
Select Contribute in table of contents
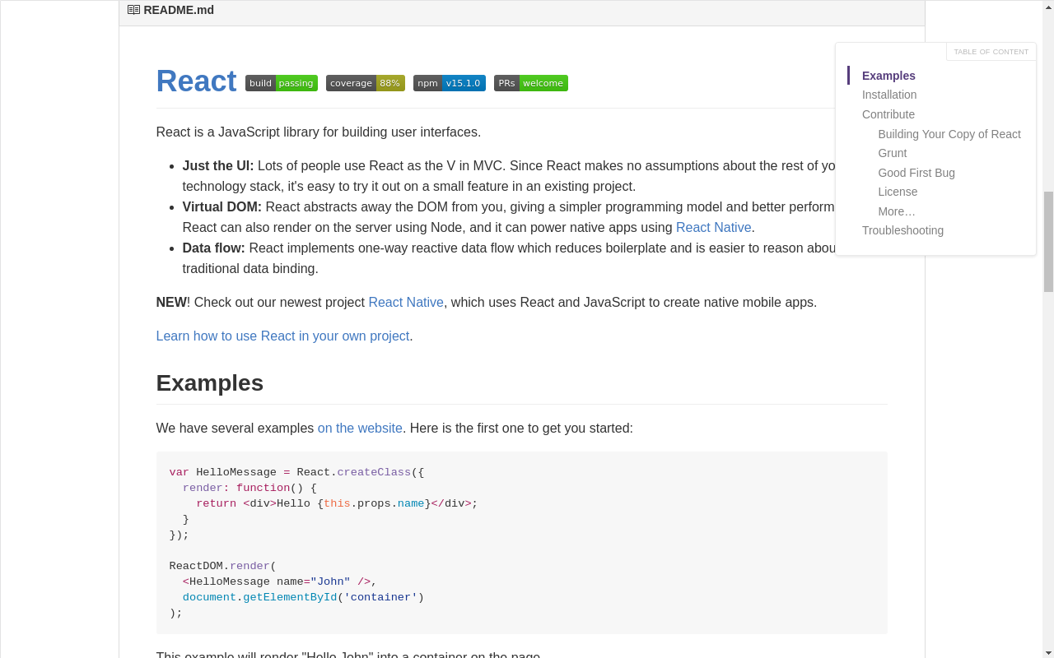[888, 114]
